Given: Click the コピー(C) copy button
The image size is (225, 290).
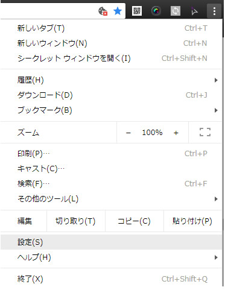Looking at the screenshot, I should tap(134, 221).
